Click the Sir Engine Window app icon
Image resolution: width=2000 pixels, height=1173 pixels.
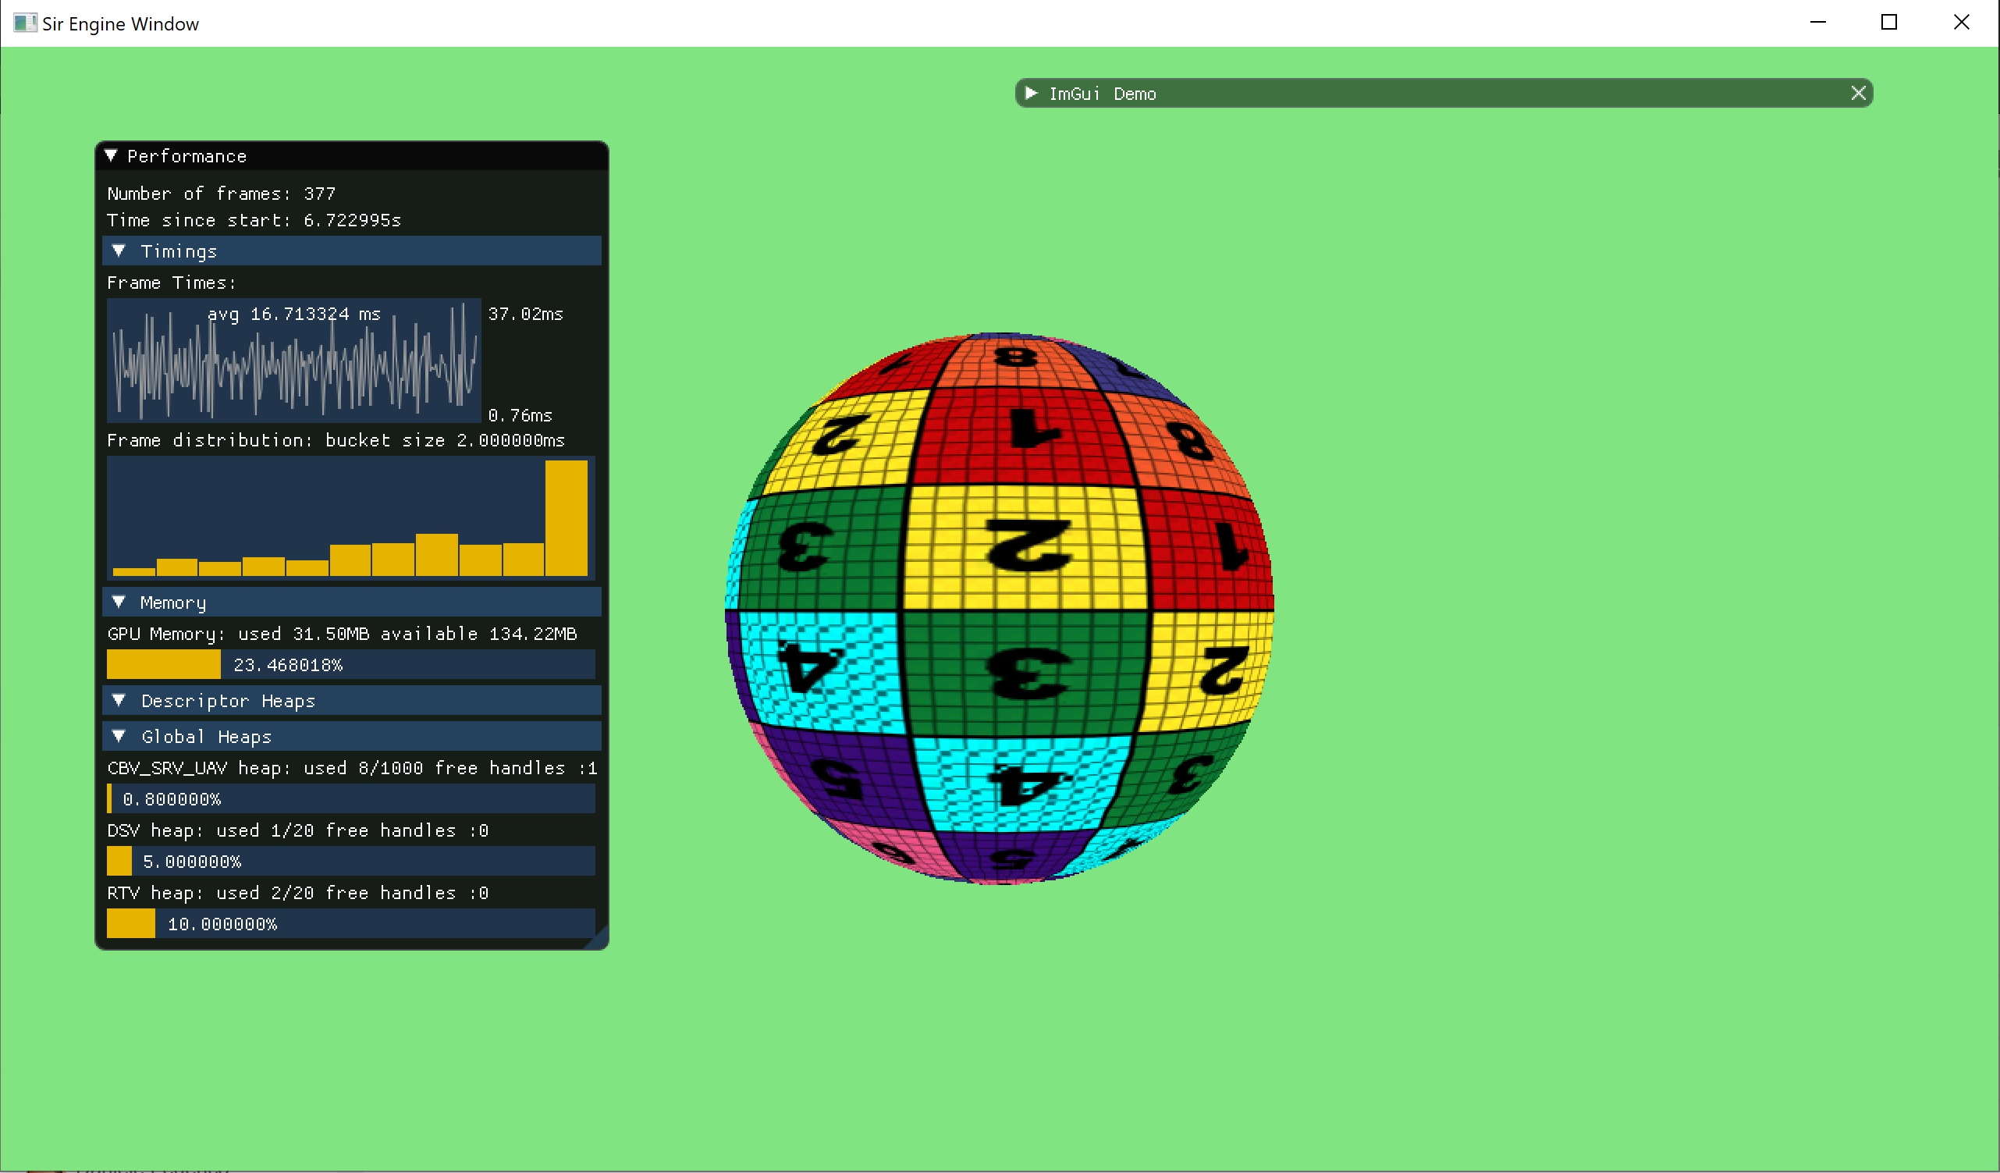[x=25, y=23]
